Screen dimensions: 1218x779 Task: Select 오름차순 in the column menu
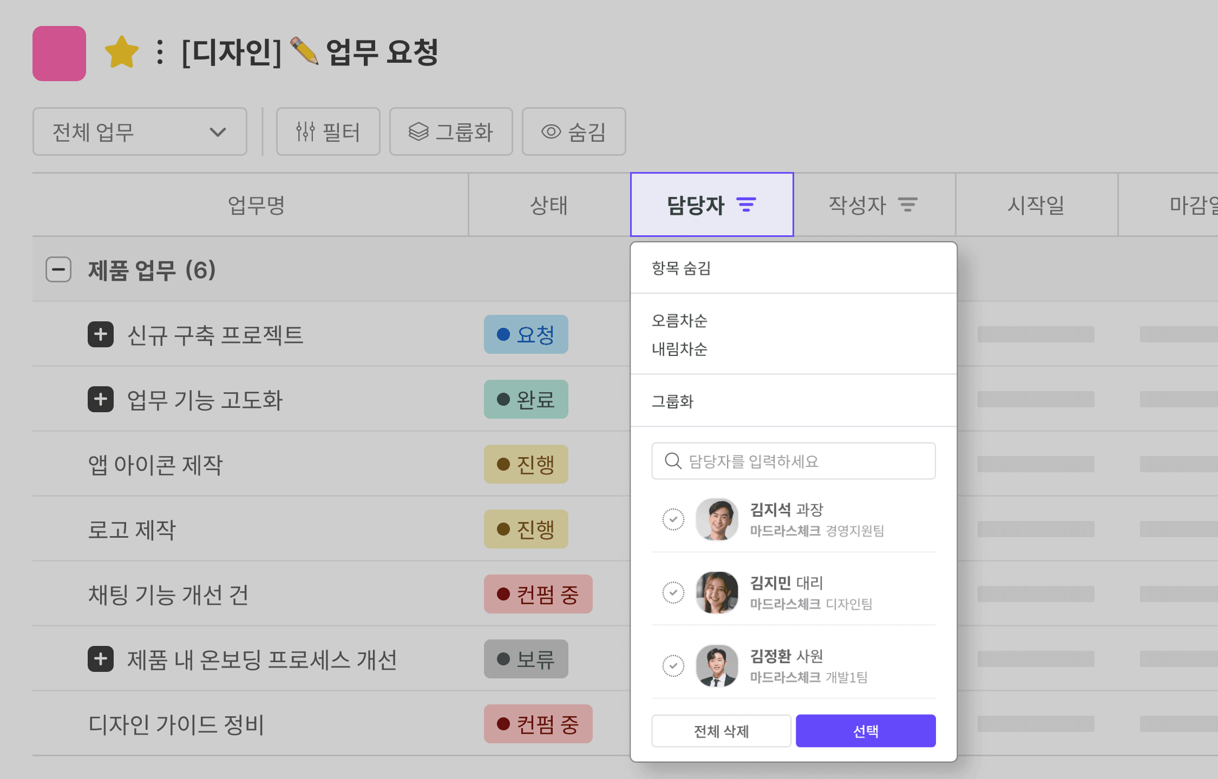pyautogui.click(x=679, y=321)
